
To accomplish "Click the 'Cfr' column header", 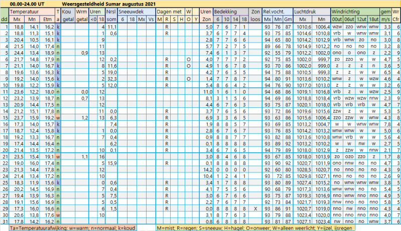I will coord(396,19).
